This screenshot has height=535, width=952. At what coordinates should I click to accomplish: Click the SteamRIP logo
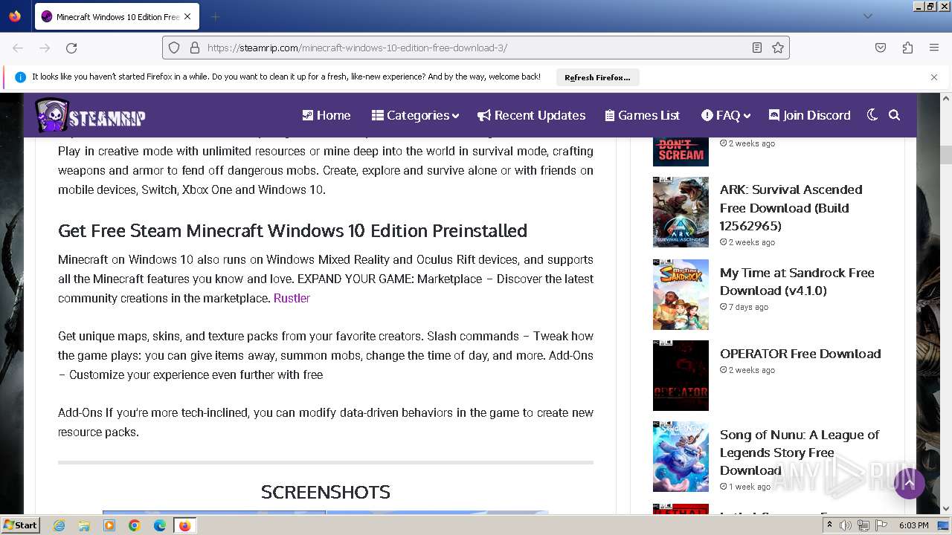(x=90, y=115)
